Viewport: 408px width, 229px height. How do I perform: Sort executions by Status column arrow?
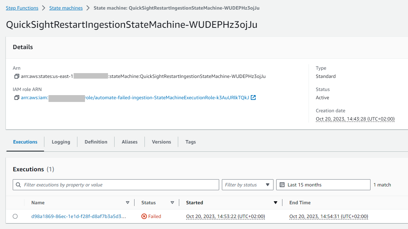(172, 203)
